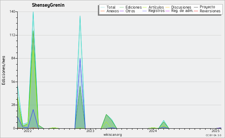The height and width of the screenshot is (138, 225).
Task: Click the 'Reg. de adm.' legend entry
Action: (182, 11)
